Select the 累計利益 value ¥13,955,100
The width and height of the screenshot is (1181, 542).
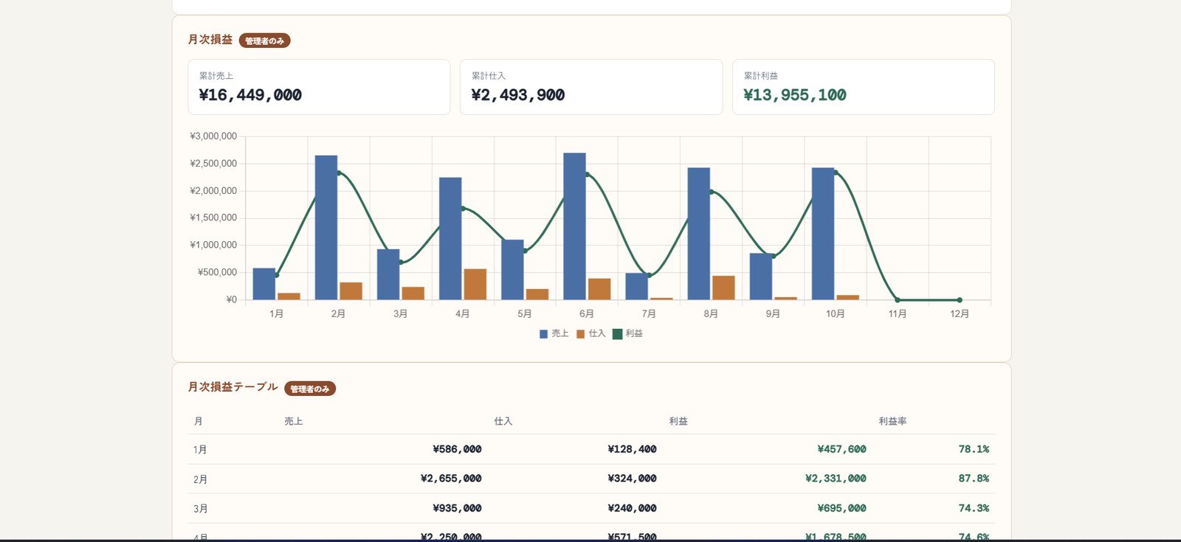point(795,95)
